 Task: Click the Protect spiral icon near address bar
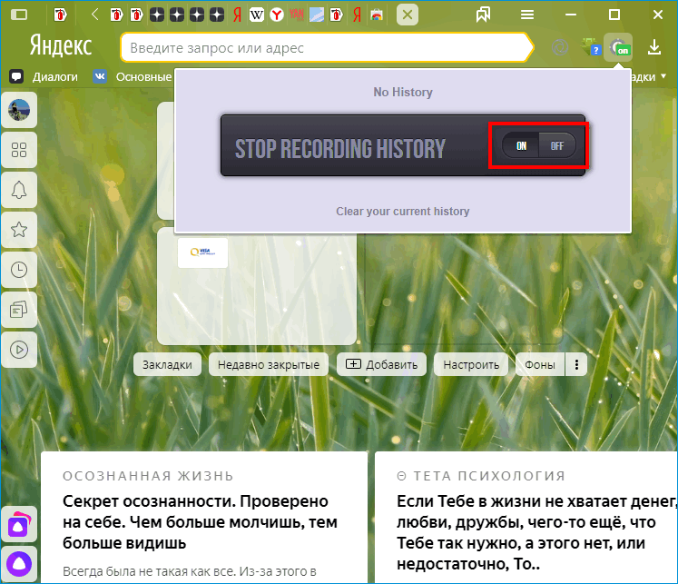560,46
